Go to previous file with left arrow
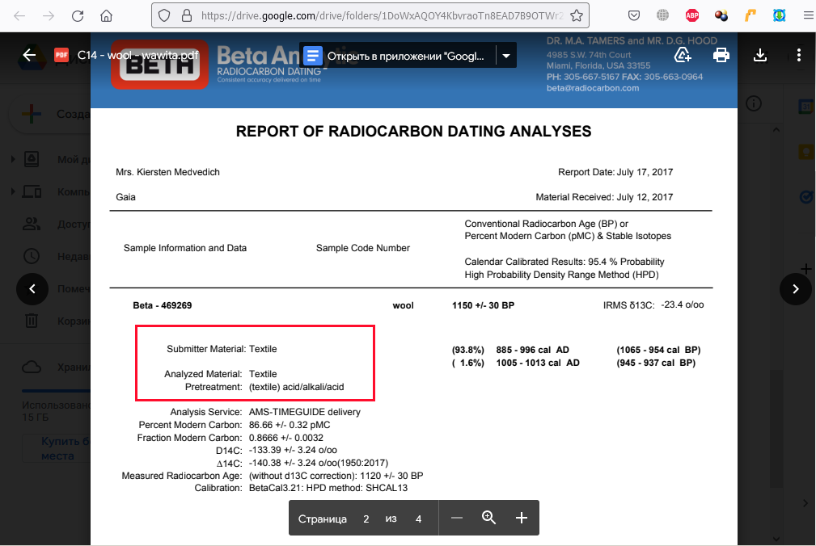The width and height of the screenshot is (816, 546). [x=32, y=289]
